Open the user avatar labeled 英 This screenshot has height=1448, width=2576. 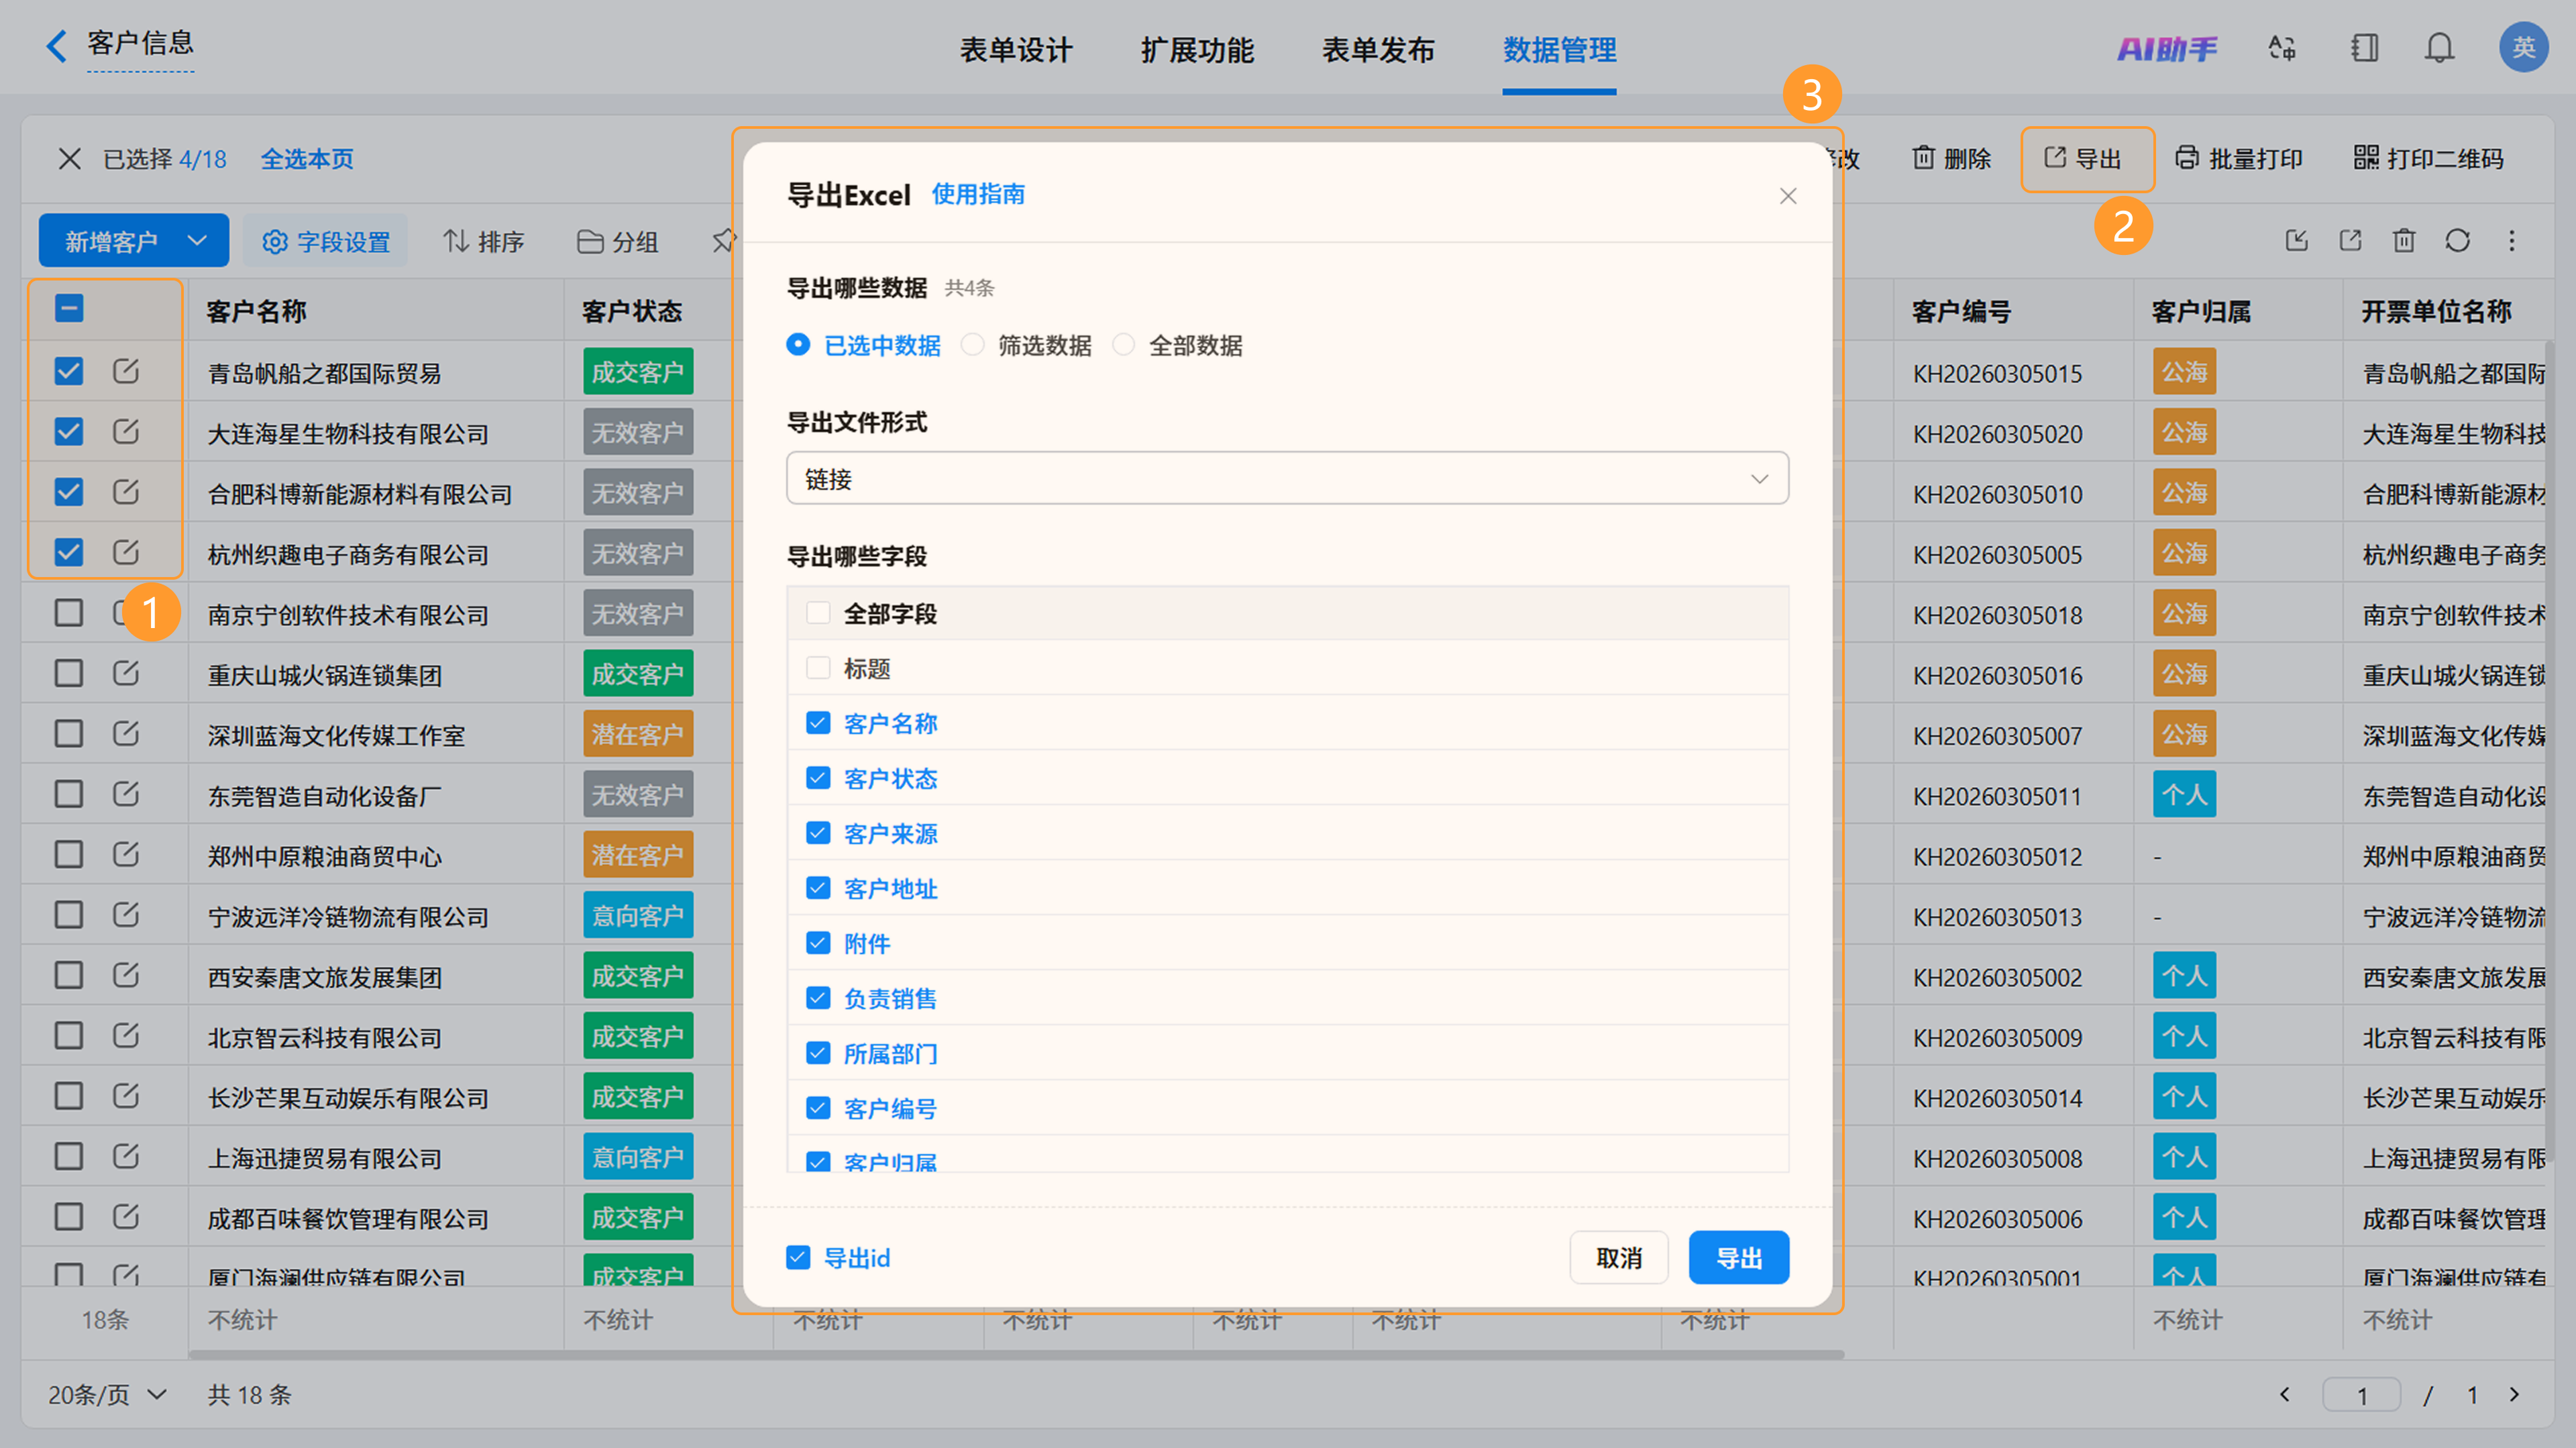2523,47
